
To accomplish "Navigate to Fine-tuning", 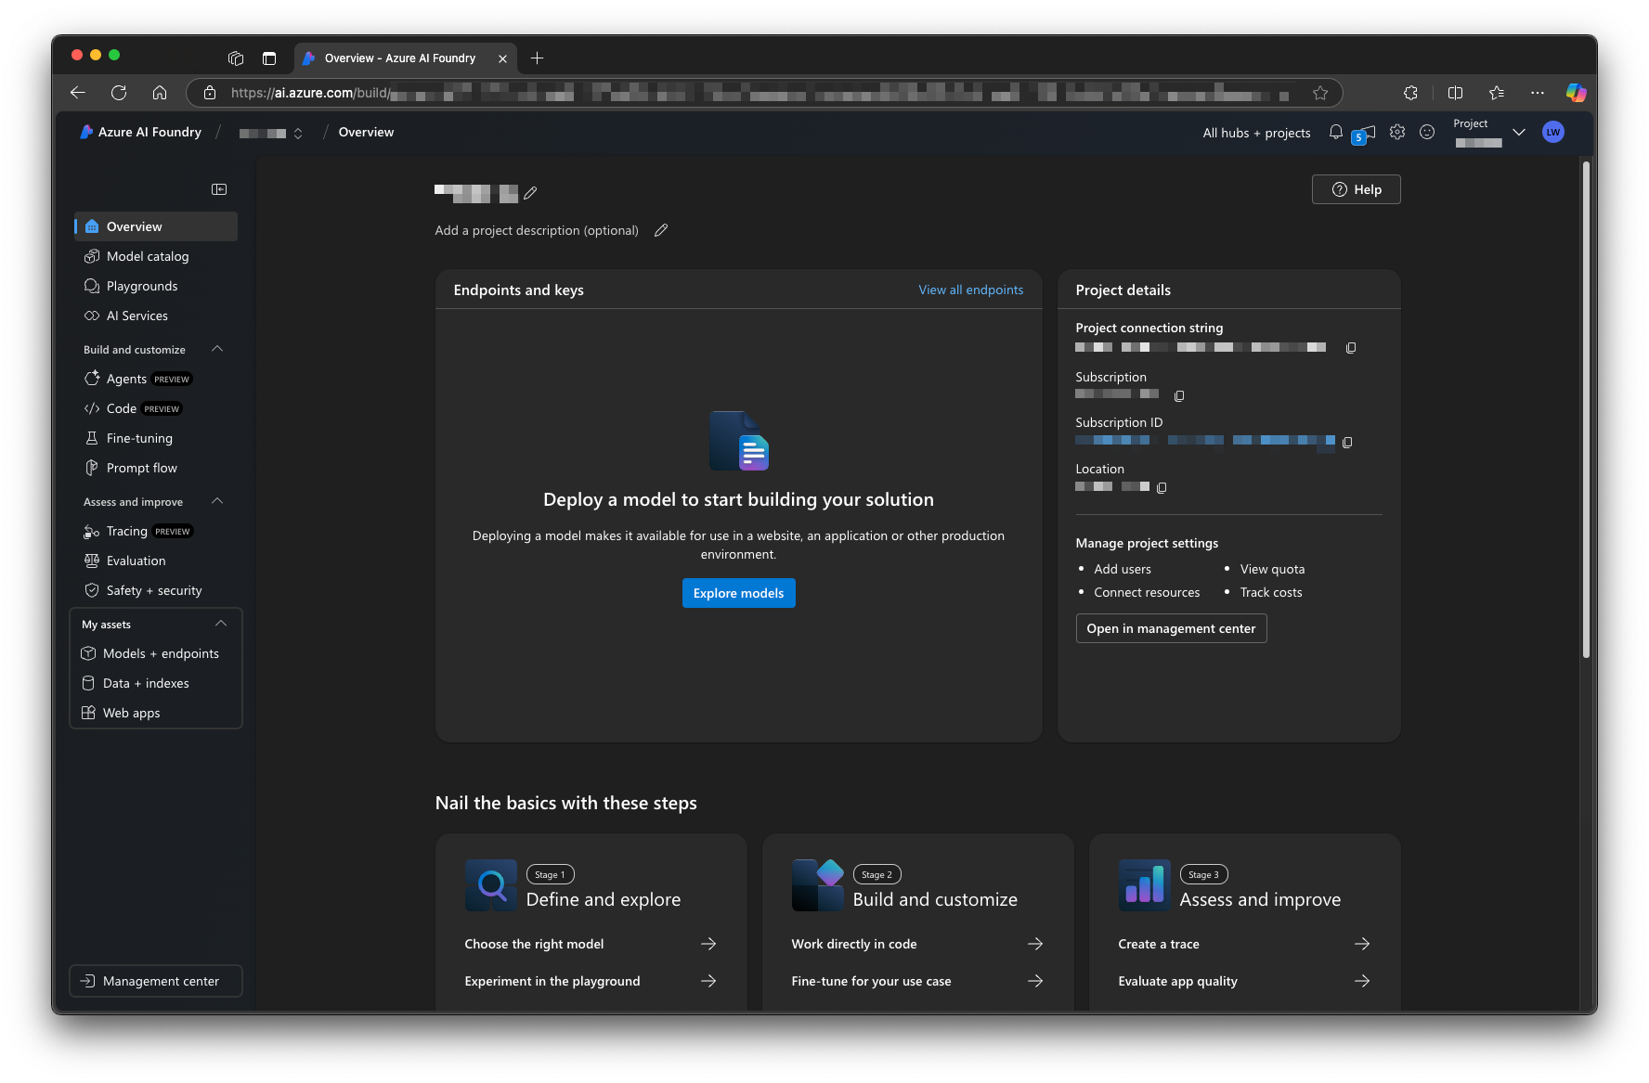I will click(x=156, y=438).
